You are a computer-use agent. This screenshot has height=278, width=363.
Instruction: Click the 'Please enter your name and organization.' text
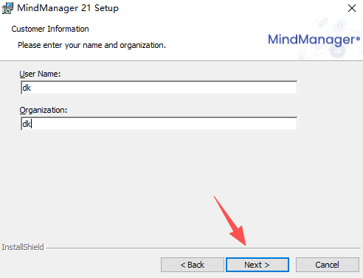click(x=91, y=45)
